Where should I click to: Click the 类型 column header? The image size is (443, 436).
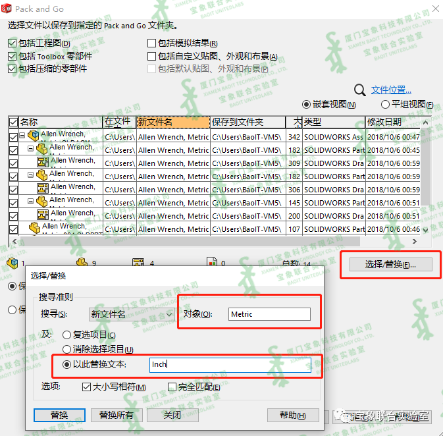click(x=334, y=122)
